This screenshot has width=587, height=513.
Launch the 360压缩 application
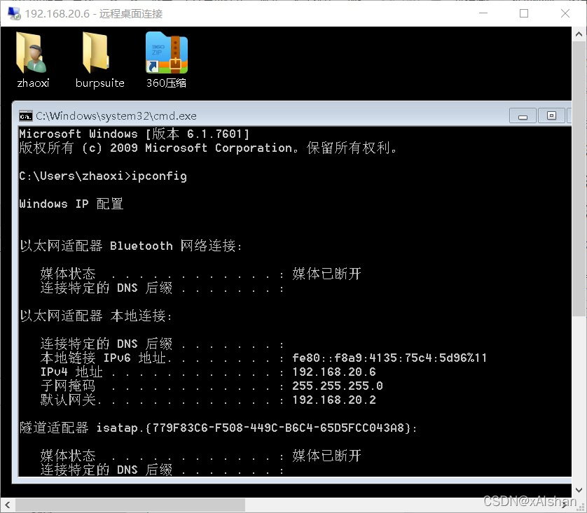(x=166, y=61)
